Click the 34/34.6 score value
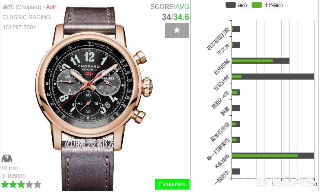The image size is (320, 192). (176, 17)
